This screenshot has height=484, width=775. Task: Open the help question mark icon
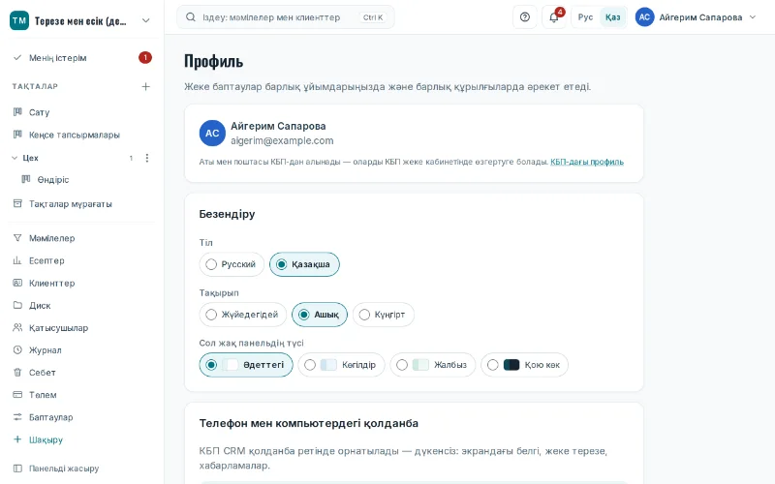click(x=525, y=17)
